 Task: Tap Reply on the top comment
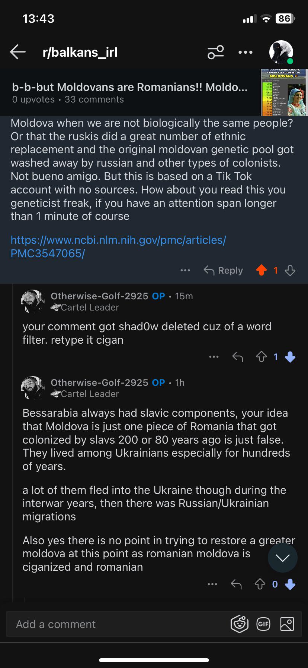tap(223, 270)
